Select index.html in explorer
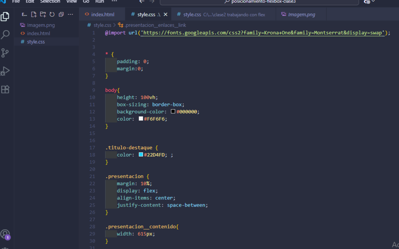This screenshot has height=249, width=399. [x=47, y=33]
